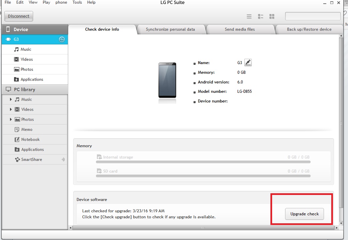
Task: Click the Last checked for upgrade text
Action: tap(123, 211)
